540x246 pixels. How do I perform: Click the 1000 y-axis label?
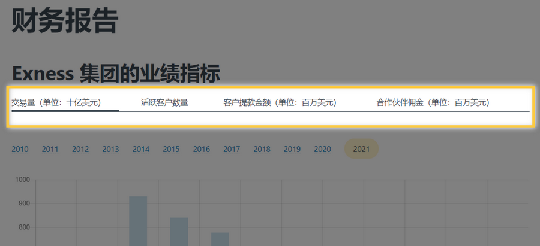(x=23, y=180)
